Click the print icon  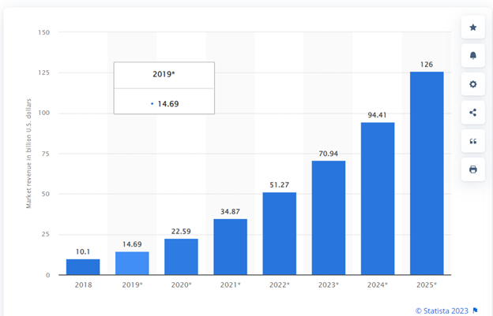coord(472,169)
